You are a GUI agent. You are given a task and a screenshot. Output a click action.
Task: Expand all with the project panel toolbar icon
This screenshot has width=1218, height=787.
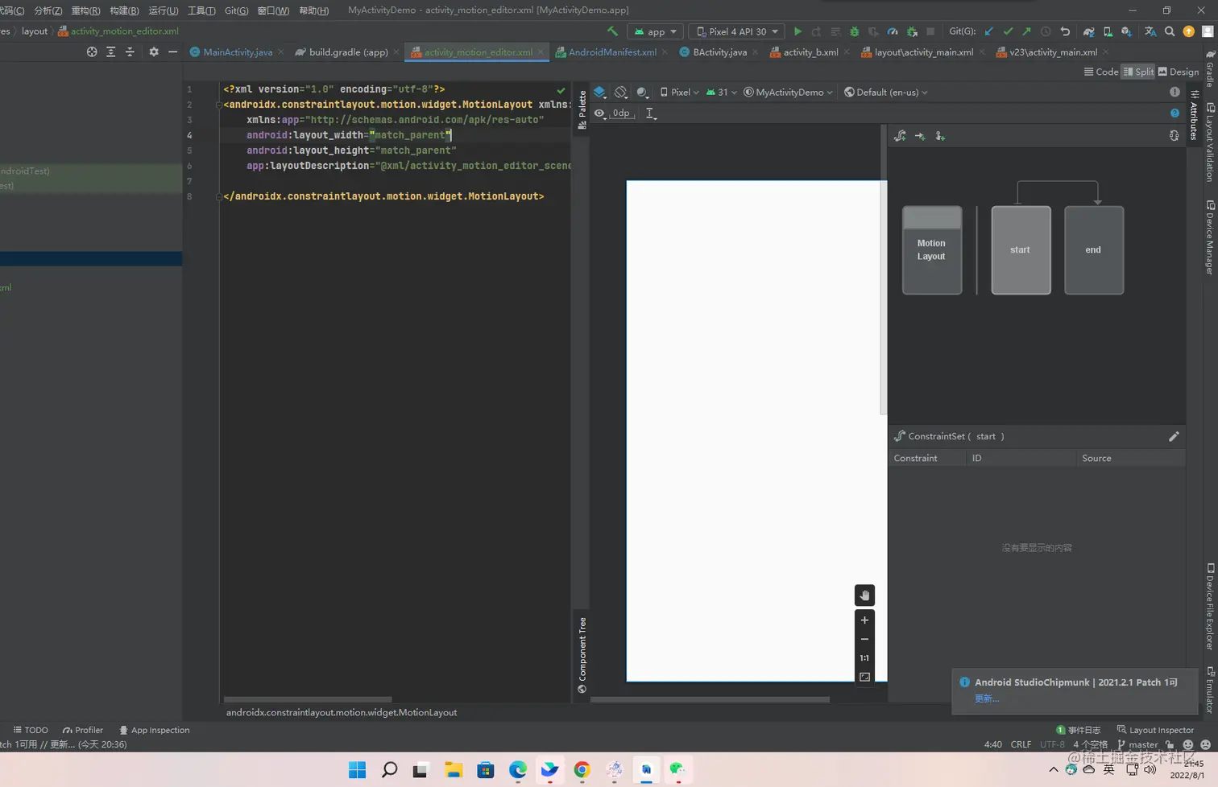pyautogui.click(x=111, y=52)
